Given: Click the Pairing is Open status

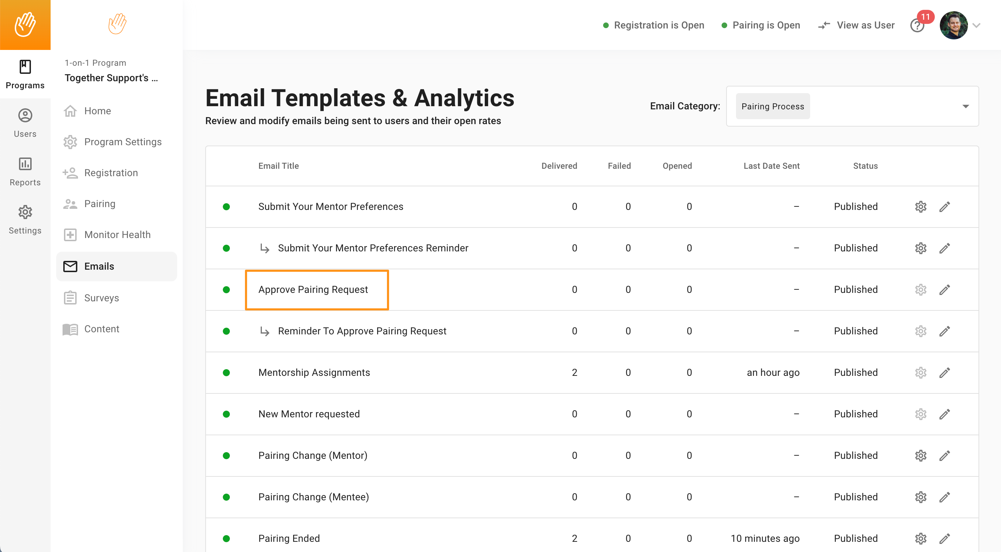Looking at the screenshot, I should click(x=761, y=25).
